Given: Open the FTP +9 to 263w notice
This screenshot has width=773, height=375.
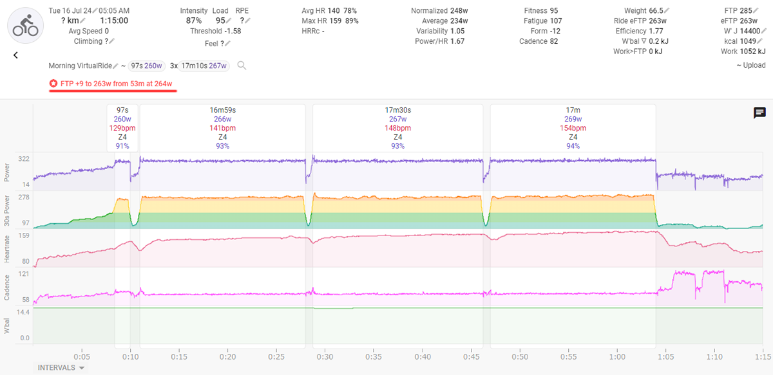Looking at the screenshot, I should click(113, 84).
